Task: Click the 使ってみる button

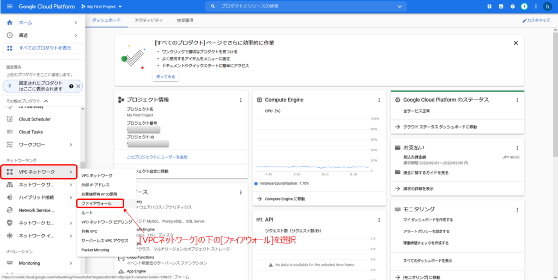Action: (166, 77)
